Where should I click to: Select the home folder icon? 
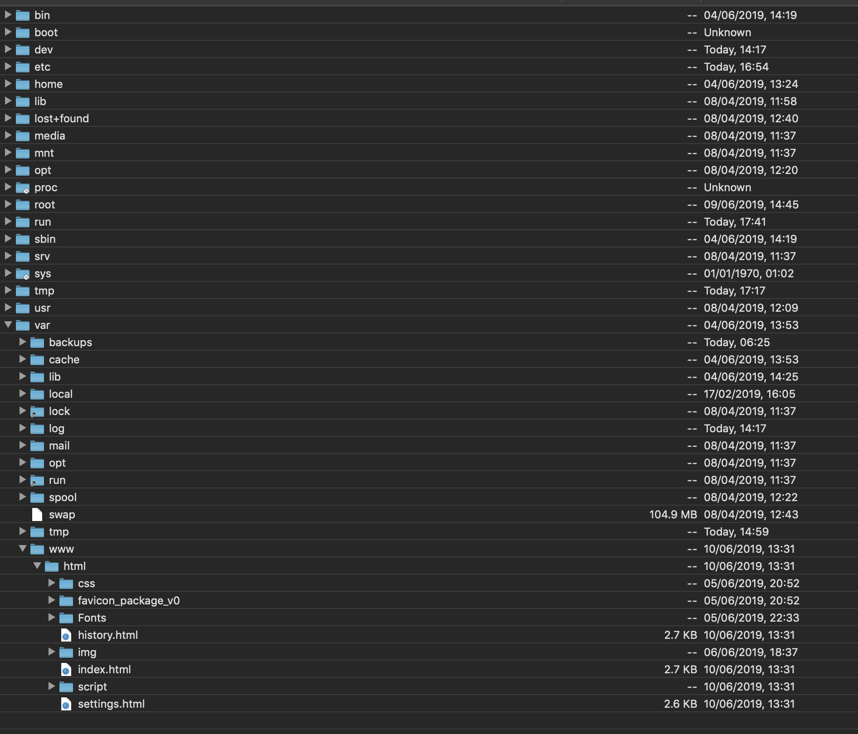point(23,84)
